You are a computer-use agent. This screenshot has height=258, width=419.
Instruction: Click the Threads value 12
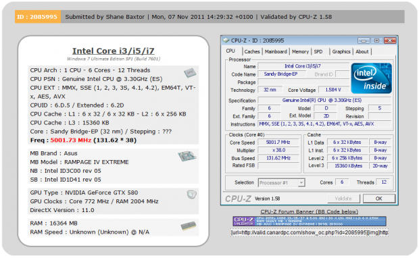coord(384,182)
